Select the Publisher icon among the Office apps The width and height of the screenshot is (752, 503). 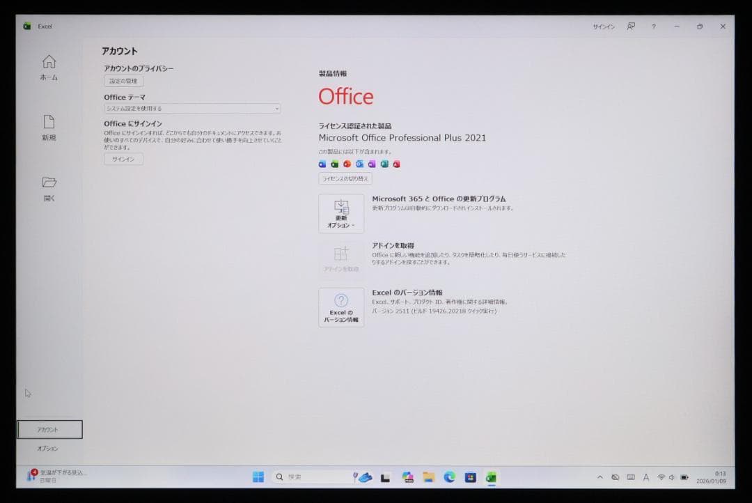(384, 164)
